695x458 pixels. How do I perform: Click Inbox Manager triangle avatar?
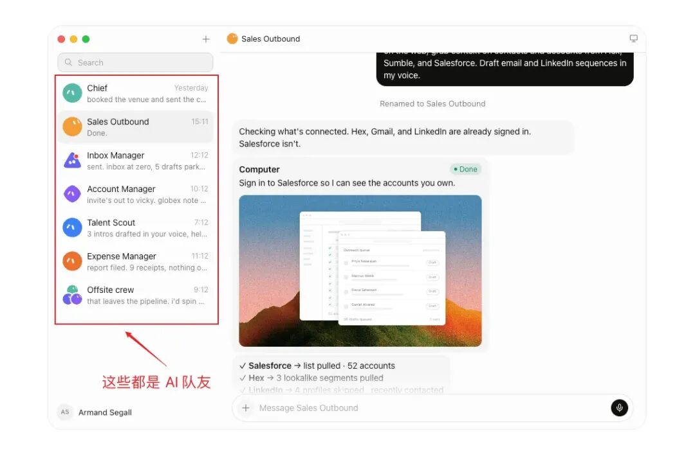(72, 160)
